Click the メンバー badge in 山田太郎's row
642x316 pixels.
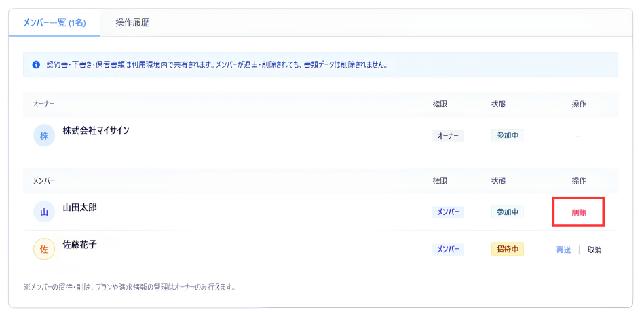[448, 212]
